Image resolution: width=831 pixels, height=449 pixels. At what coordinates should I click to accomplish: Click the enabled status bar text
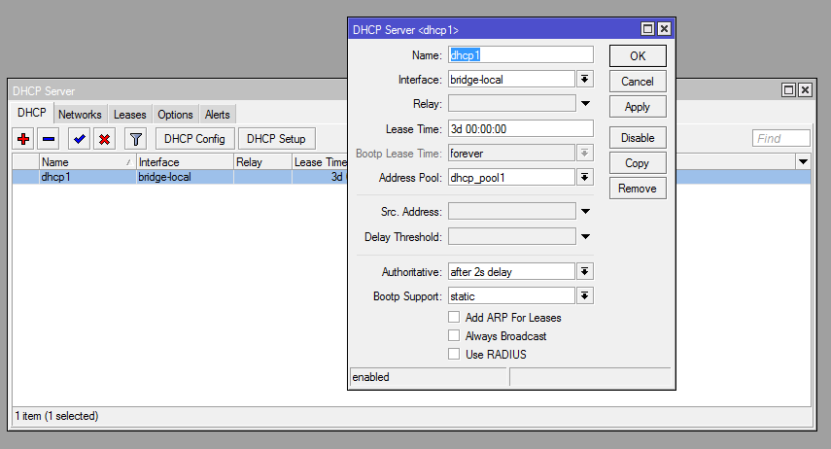(x=371, y=377)
